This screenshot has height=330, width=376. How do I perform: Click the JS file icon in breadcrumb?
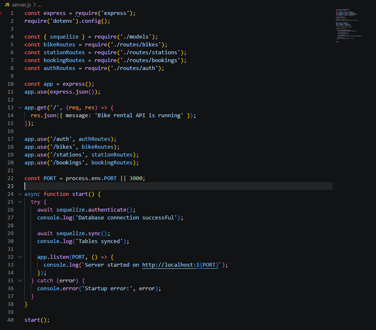click(7, 4)
